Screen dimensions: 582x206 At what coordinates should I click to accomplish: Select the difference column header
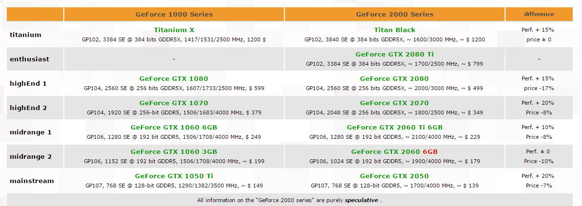pyautogui.click(x=539, y=15)
